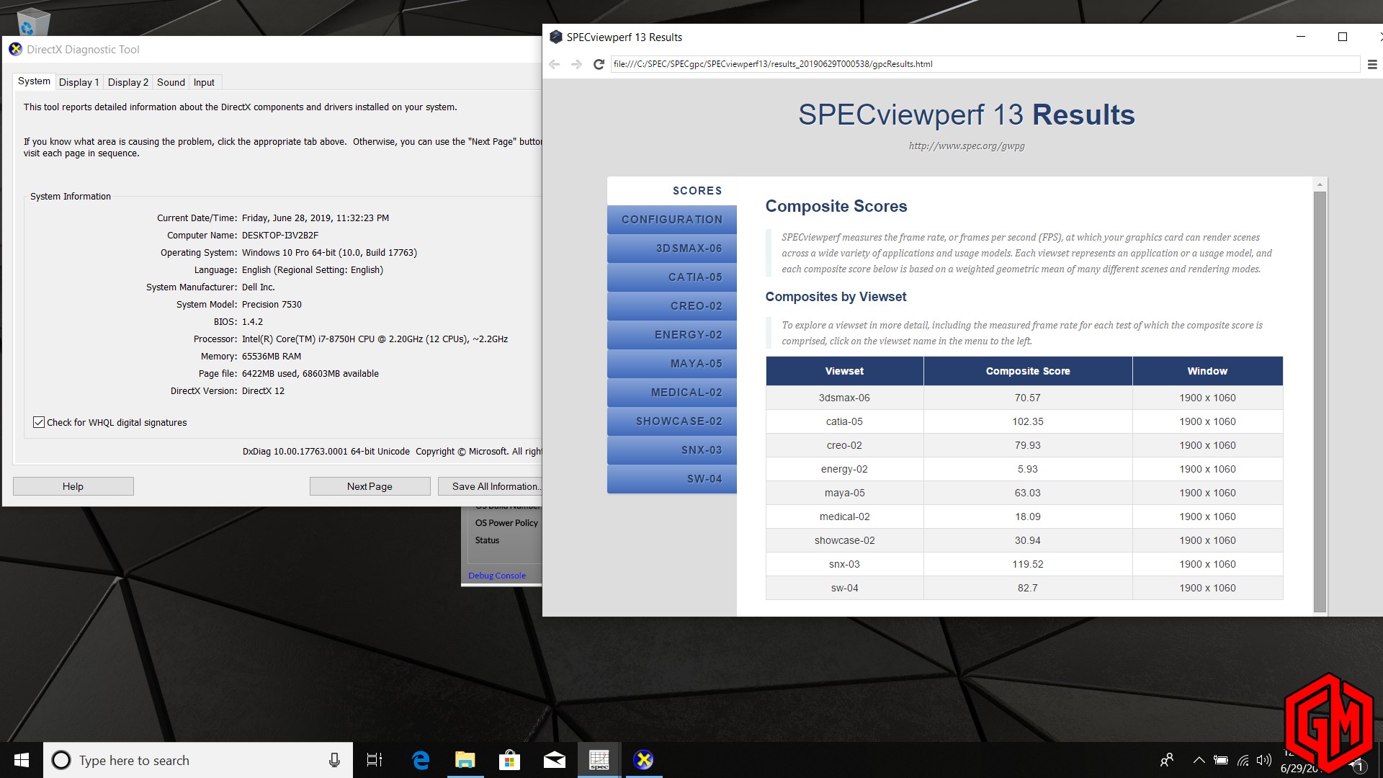Switch to DirectX Diagnostic Tool taskbar icon
This screenshot has height=778, width=1383.
(644, 760)
